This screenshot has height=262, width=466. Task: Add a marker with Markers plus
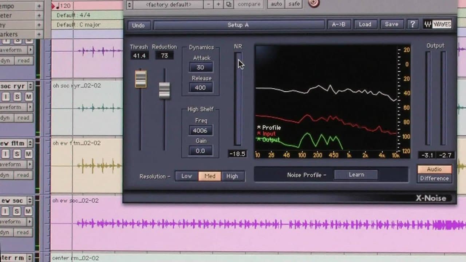coord(39,35)
